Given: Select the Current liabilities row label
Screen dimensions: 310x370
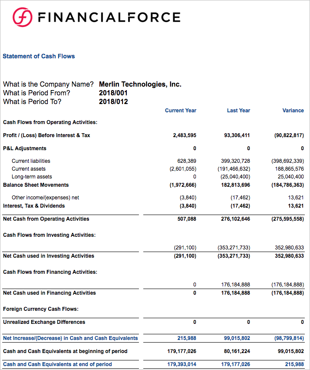Looking at the screenshot, I should pyautogui.click(x=31, y=161).
